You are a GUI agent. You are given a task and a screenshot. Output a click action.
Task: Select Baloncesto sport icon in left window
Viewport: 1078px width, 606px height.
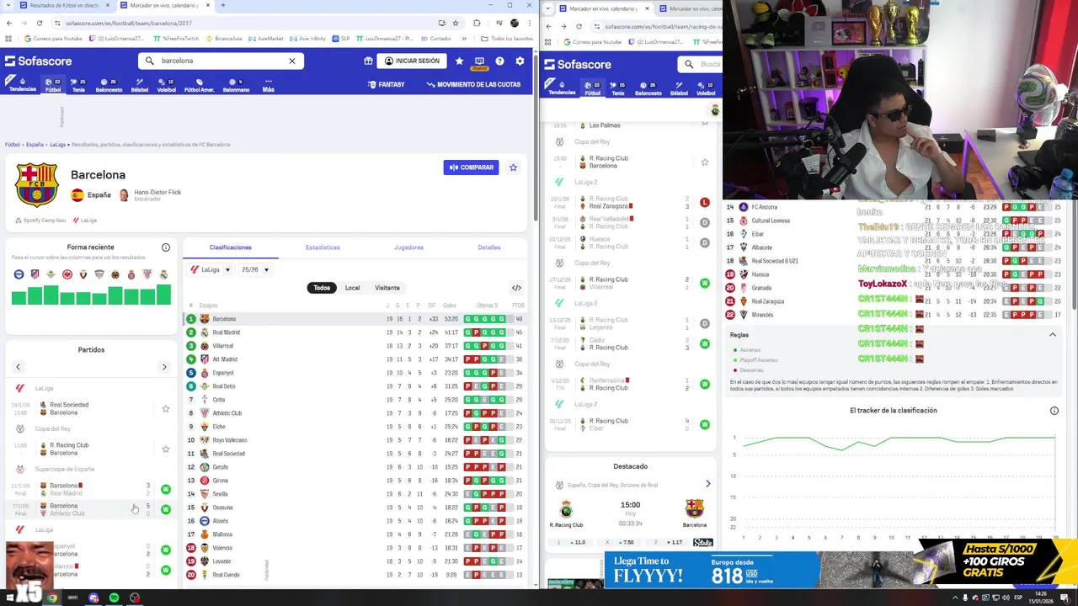tap(109, 85)
